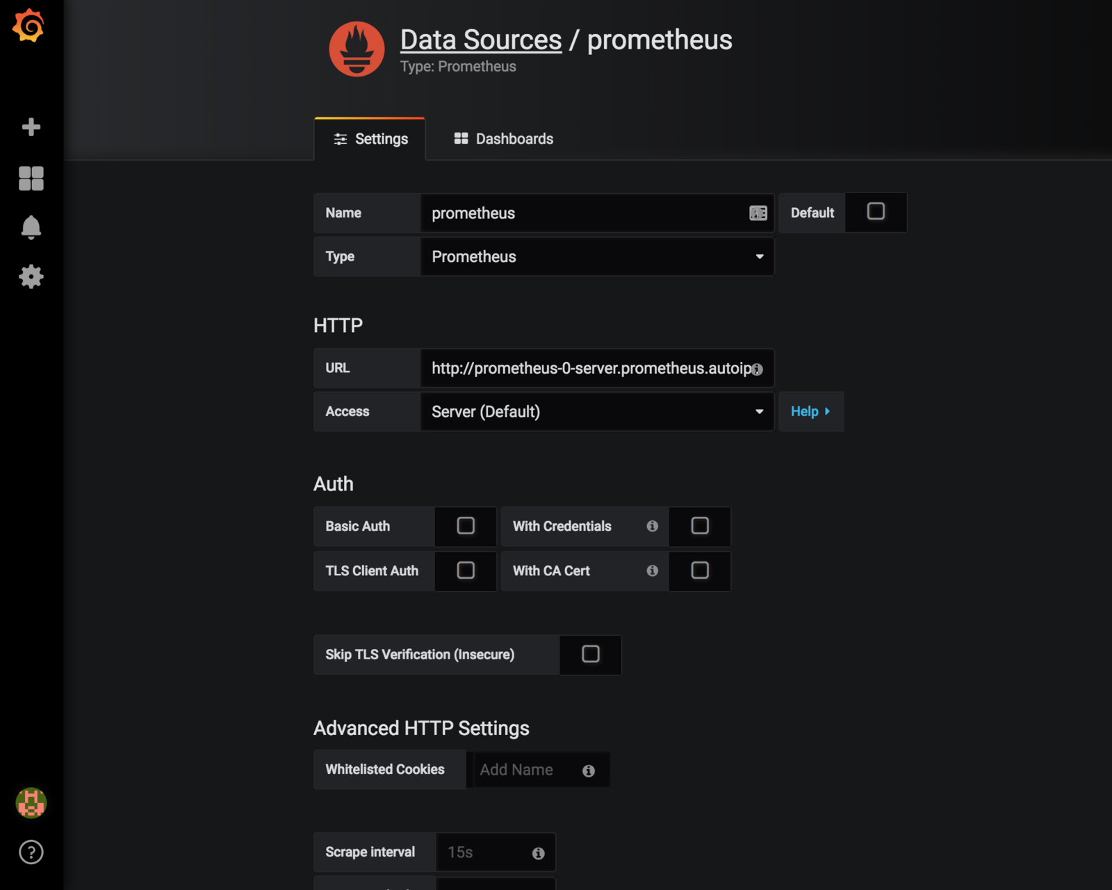Enable the With Credentials checkbox
This screenshot has width=1112, height=890.
pyautogui.click(x=700, y=526)
